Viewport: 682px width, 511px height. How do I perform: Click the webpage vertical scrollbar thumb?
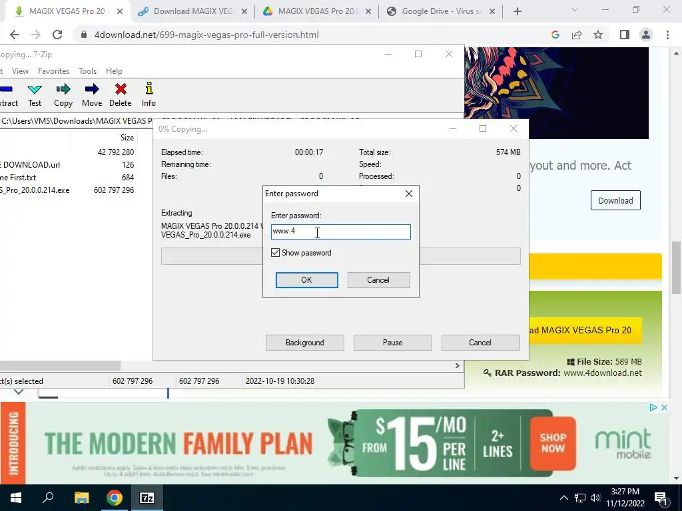tap(676, 267)
